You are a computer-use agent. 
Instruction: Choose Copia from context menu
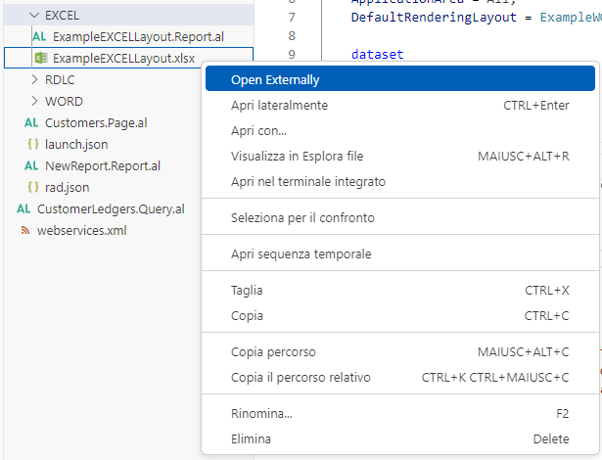[400, 315]
